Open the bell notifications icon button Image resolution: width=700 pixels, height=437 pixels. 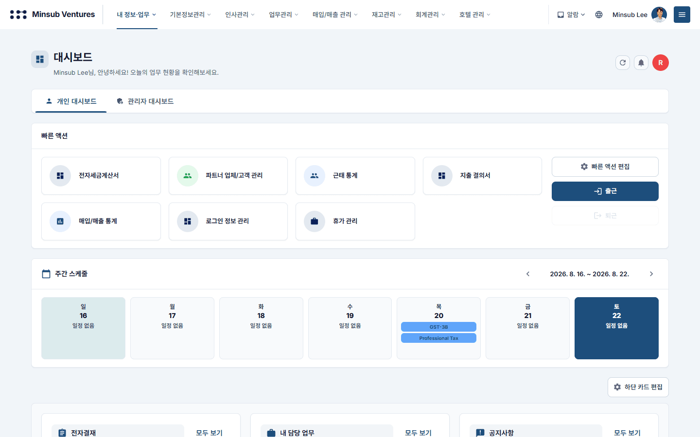pyautogui.click(x=641, y=63)
